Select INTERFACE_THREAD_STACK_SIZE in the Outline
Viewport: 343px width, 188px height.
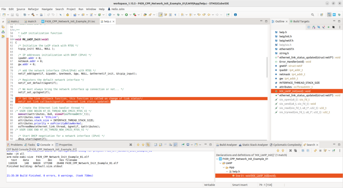297,83
